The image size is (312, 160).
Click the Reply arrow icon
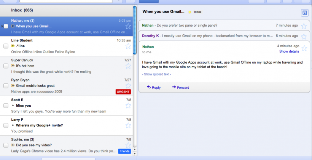coord(149,87)
